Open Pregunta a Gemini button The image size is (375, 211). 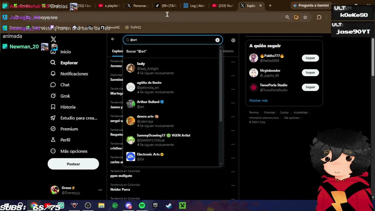[311, 6]
